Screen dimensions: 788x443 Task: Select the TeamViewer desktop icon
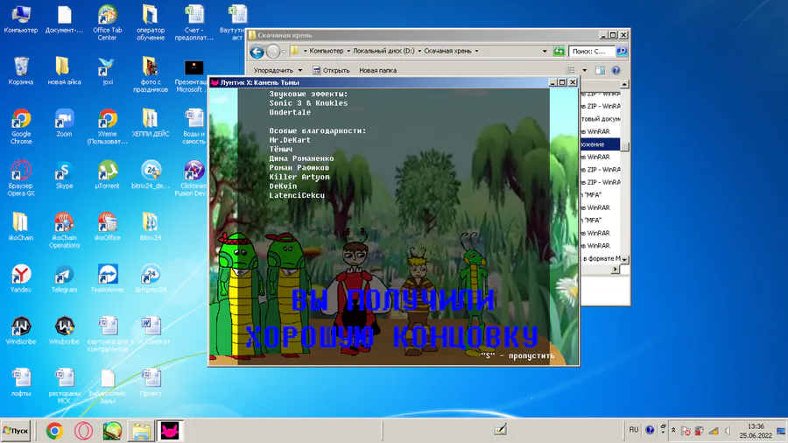[107, 278]
